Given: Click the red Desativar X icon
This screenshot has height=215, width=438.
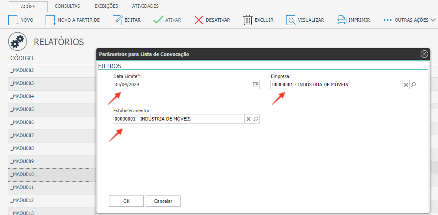Looking at the screenshot, I should coord(199,20).
